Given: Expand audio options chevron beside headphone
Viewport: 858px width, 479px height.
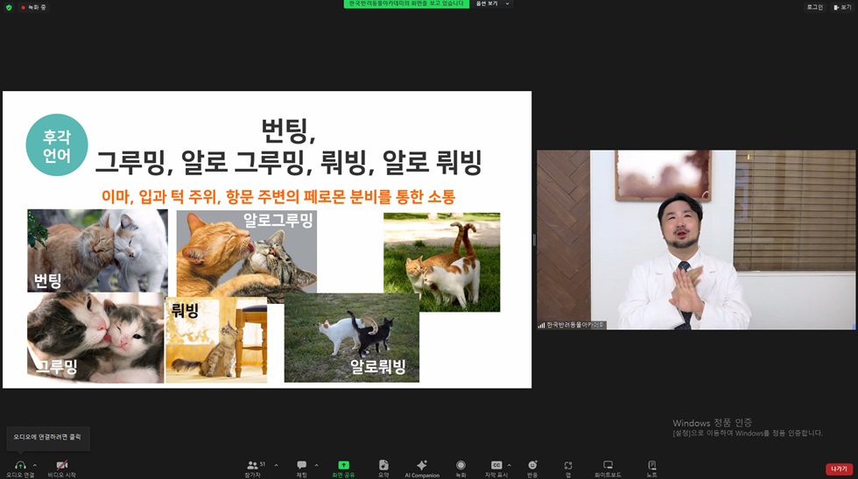Looking at the screenshot, I should coord(35,465).
